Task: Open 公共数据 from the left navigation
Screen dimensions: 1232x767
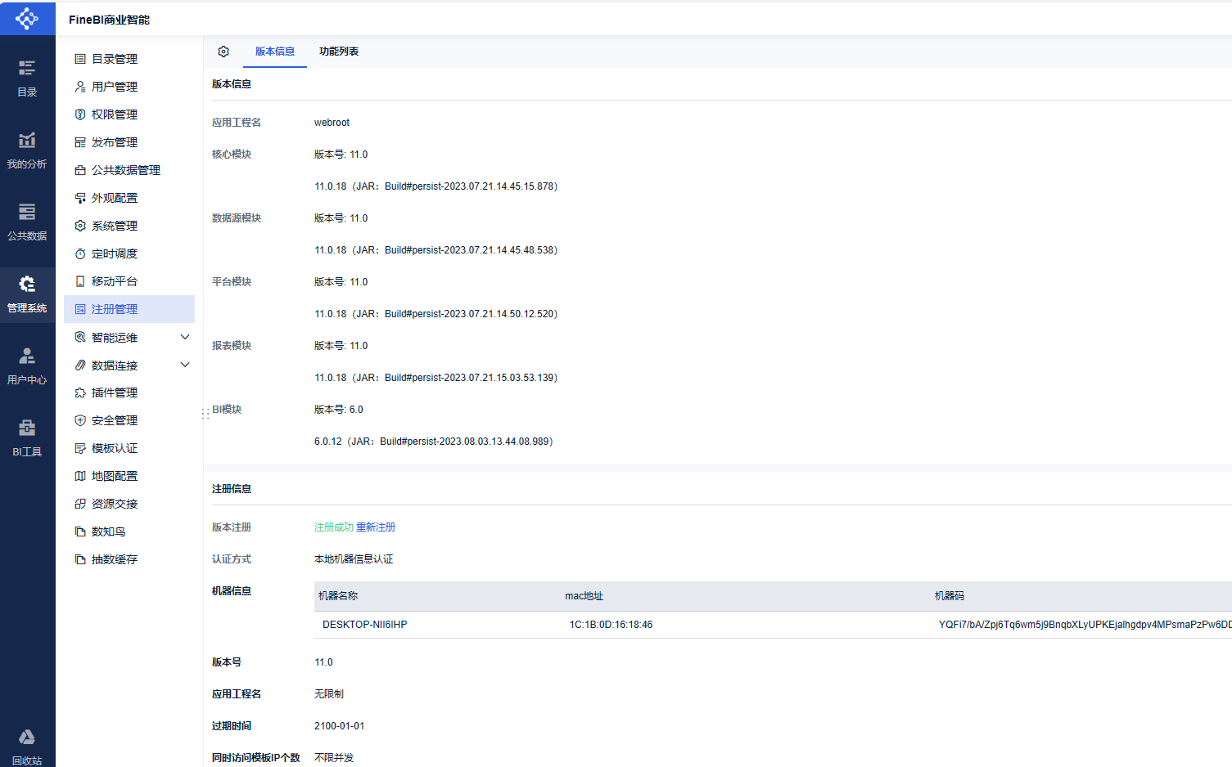Action: click(27, 222)
